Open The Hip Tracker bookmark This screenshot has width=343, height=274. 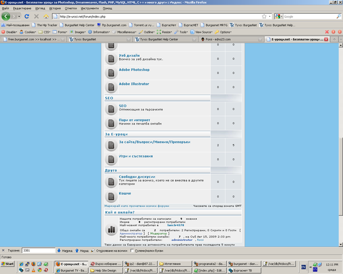tap(45, 25)
